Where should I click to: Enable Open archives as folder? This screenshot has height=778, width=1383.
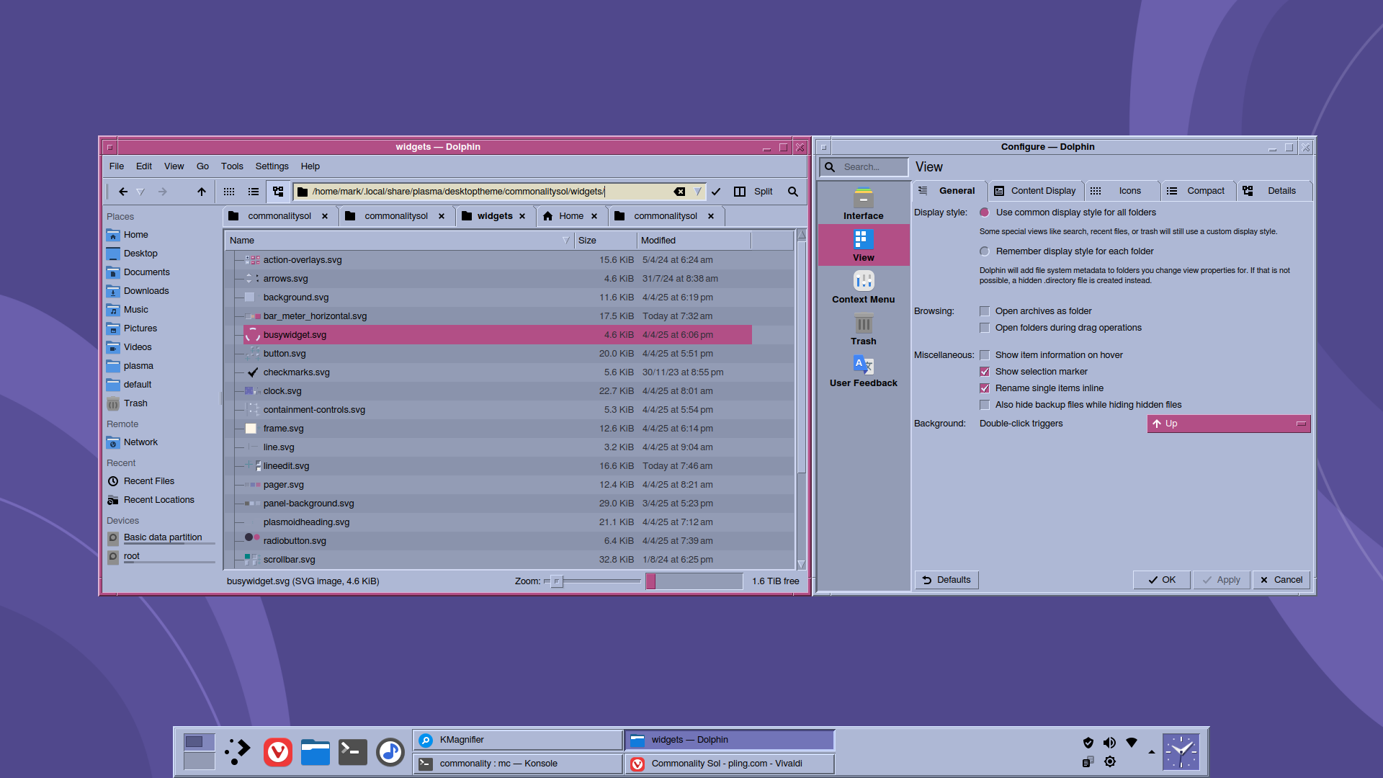click(1036, 311)
